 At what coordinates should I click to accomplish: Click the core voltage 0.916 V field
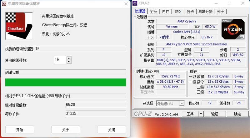[207, 37]
